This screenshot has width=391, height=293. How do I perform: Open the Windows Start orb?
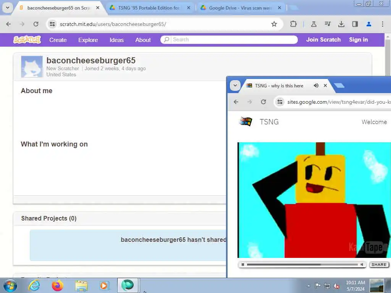[10, 285]
